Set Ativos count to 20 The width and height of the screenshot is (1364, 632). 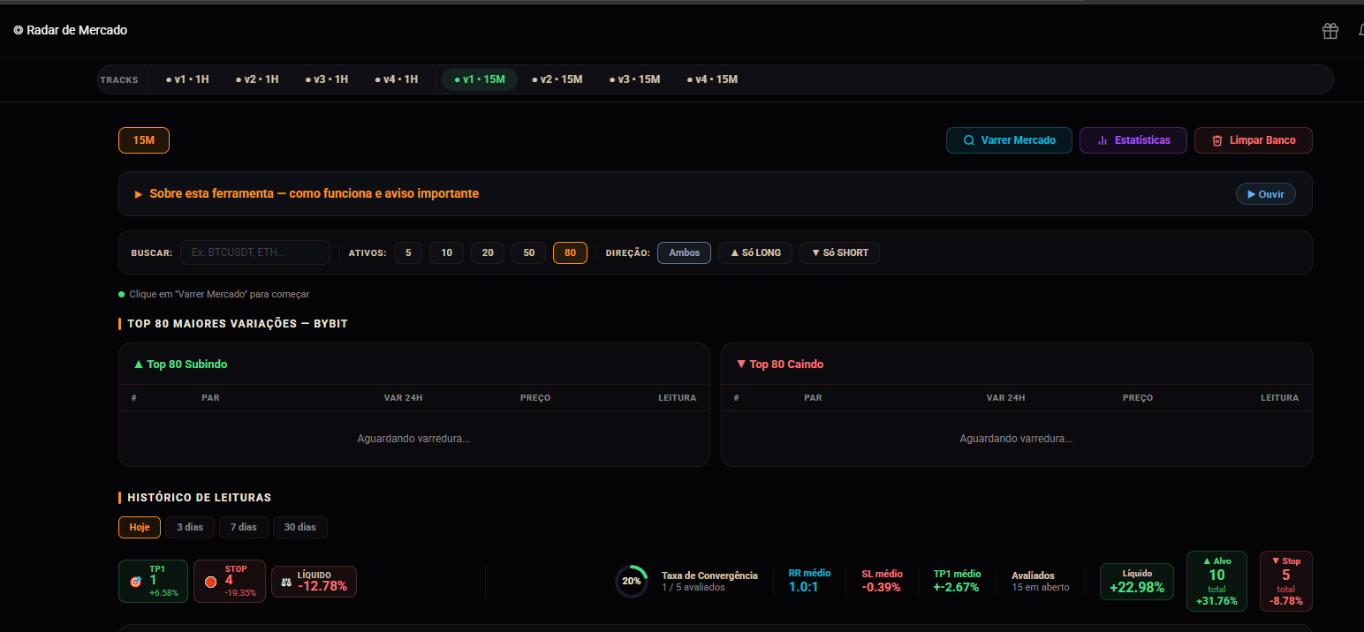coord(488,253)
